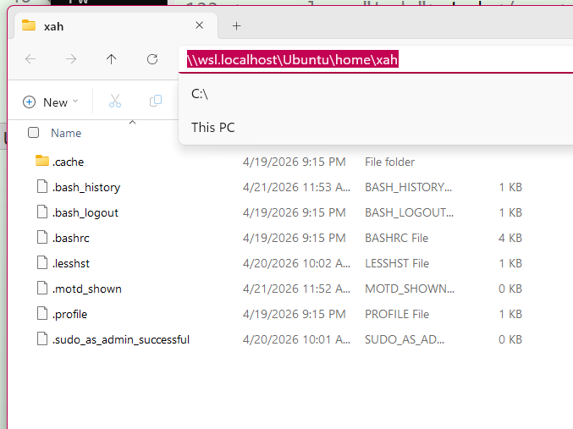Click the Copy icon in toolbar
Image resolution: width=573 pixels, height=429 pixels.
(x=156, y=101)
